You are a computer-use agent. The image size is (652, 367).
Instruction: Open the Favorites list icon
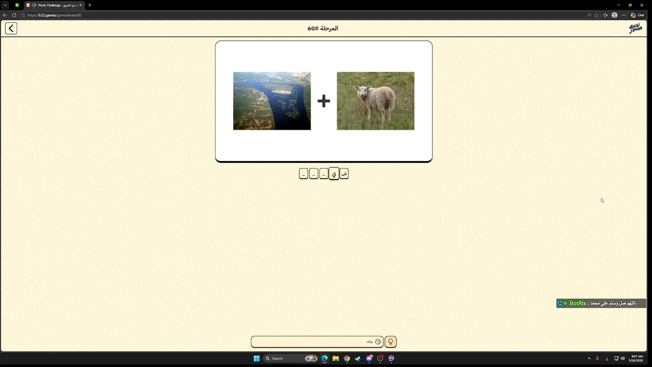tap(606, 15)
